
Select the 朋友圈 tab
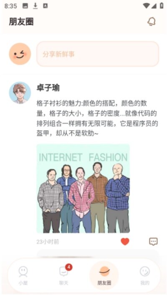pos(104,275)
